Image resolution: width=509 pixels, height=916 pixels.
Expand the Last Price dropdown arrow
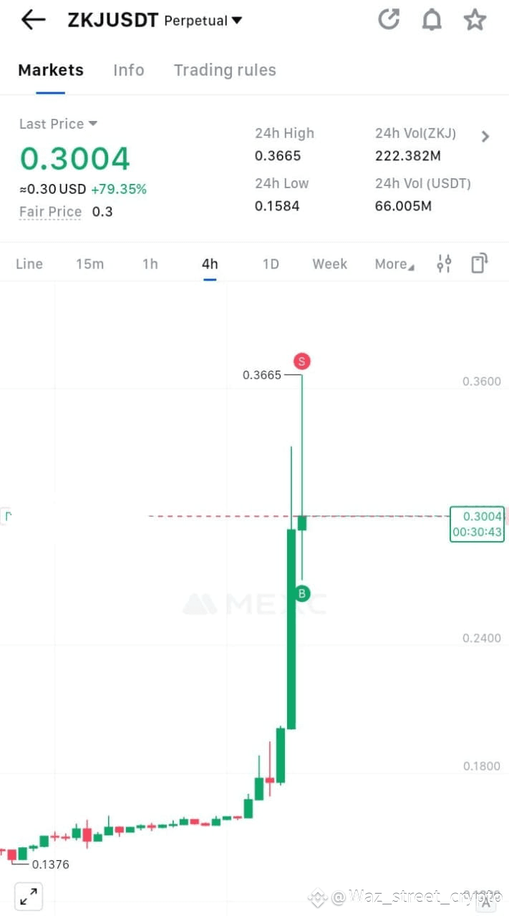(x=92, y=124)
